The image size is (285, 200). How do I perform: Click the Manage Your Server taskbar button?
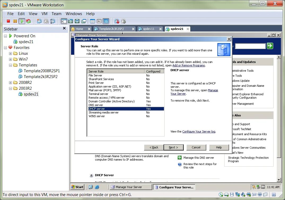coord(131,187)
